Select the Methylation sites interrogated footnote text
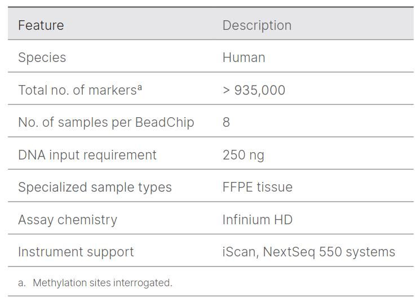Viewport: 420px width, 302px height. click(x=103, y=283)
